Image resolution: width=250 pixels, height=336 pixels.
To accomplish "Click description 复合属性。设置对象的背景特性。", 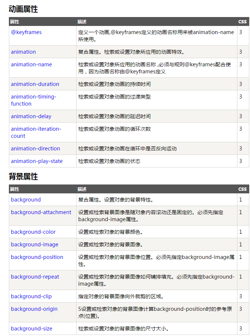I will point(116,200).
